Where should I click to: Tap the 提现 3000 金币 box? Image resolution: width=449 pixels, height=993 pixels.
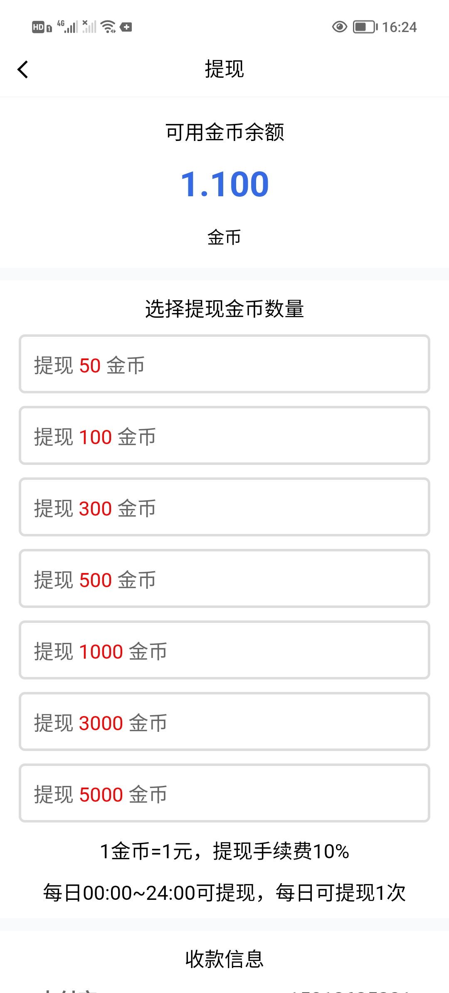[224, 722]
